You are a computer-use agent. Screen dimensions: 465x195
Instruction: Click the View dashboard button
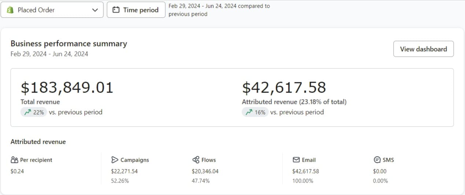[x=423, y=49]
